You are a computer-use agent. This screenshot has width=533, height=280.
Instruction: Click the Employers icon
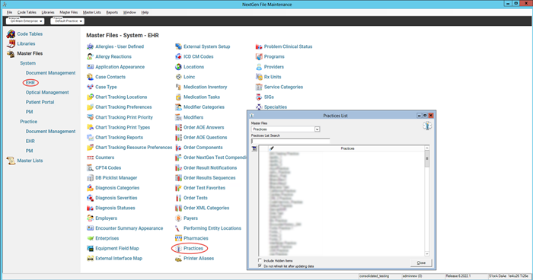click(x=90, y=218)
